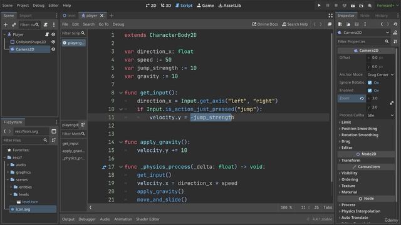Open Shader Editor bottom panel
The image size is (401, 225).
[x=148, y=219]
